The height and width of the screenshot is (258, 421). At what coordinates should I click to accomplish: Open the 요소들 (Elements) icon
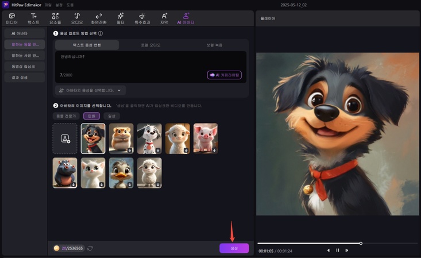[x=55, y=18]
